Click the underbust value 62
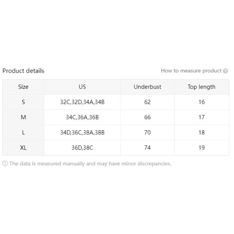This screenshot has height=234, width=234. tap(147, 102)
